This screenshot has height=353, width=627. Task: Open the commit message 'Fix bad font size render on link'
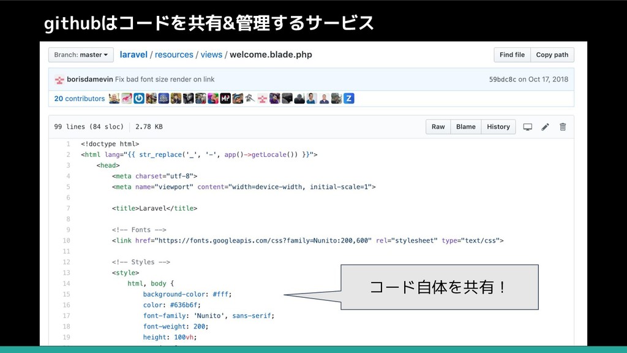click(x=165, y=79)
